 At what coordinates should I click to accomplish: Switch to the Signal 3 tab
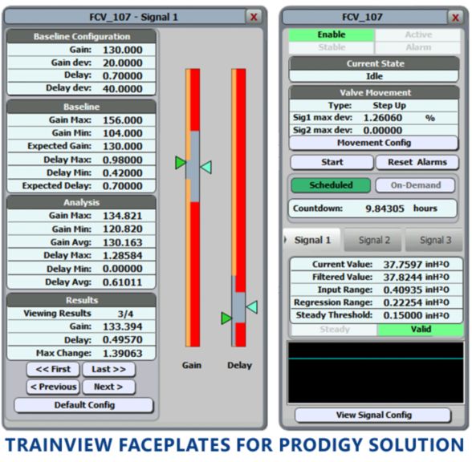pos(434,240)
